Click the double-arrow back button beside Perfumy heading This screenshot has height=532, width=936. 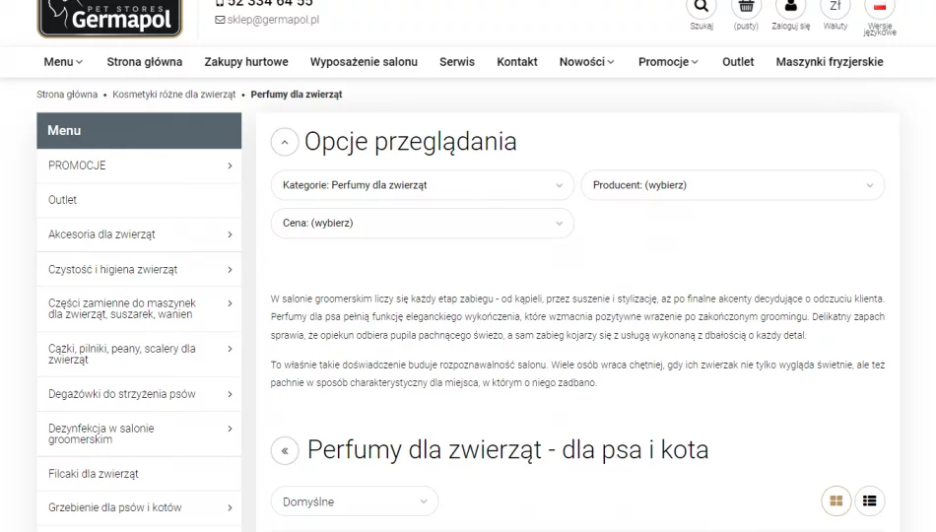[285, 451]
